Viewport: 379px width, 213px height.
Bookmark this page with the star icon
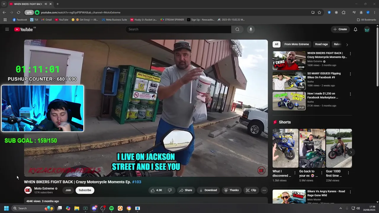click(x=319, y=12)
